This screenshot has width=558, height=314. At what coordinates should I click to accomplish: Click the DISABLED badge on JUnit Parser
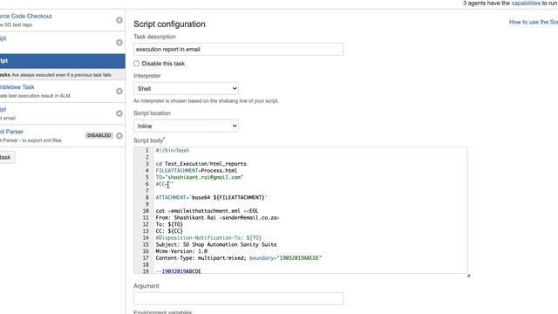click(99, 135)
